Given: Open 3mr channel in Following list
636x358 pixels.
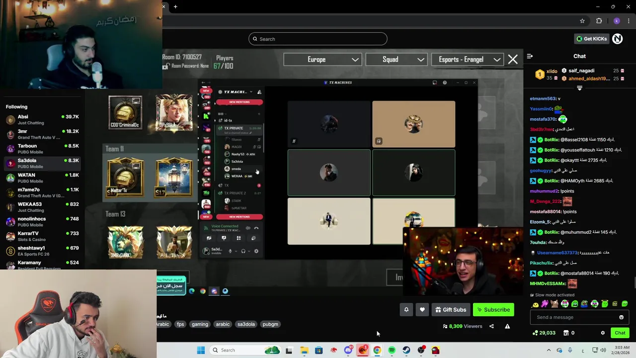Looking at the screenshot, I should click(41, 134).
